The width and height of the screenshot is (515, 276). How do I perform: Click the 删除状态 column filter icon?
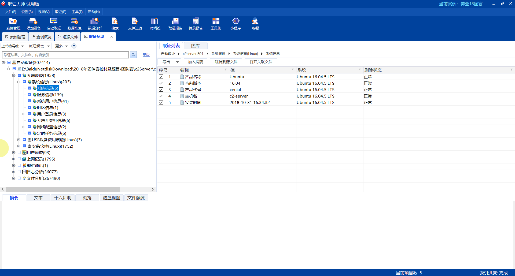(512, 70)
